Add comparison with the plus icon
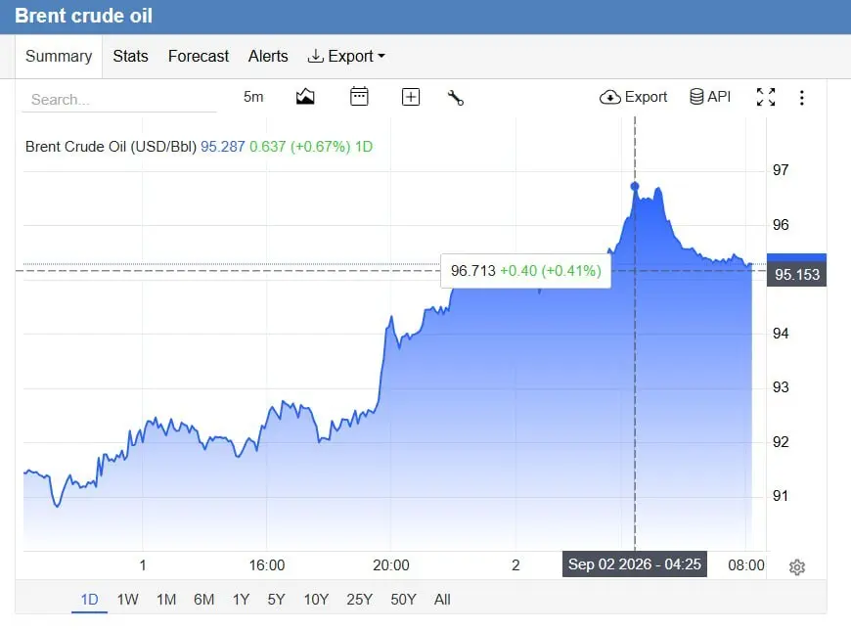Screen dimensions: 851x630 (410, 97)
